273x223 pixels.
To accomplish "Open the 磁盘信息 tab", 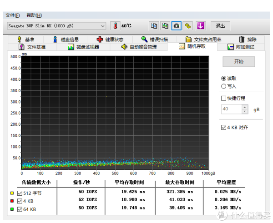I will click(66, 40).
